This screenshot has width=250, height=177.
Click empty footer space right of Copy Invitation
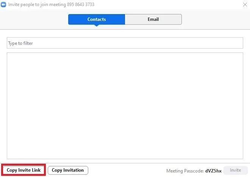pos(125,171)
